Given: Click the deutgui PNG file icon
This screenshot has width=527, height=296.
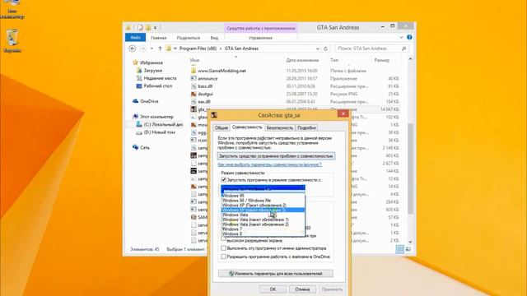Looking at the screenshot, I should [x=194, y=94].
